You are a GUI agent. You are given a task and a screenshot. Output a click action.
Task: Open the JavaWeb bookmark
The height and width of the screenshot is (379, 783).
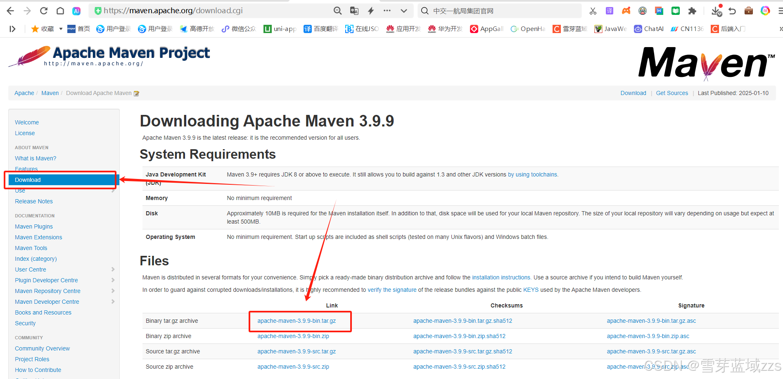pyautogui.click(x=610, y=29)
